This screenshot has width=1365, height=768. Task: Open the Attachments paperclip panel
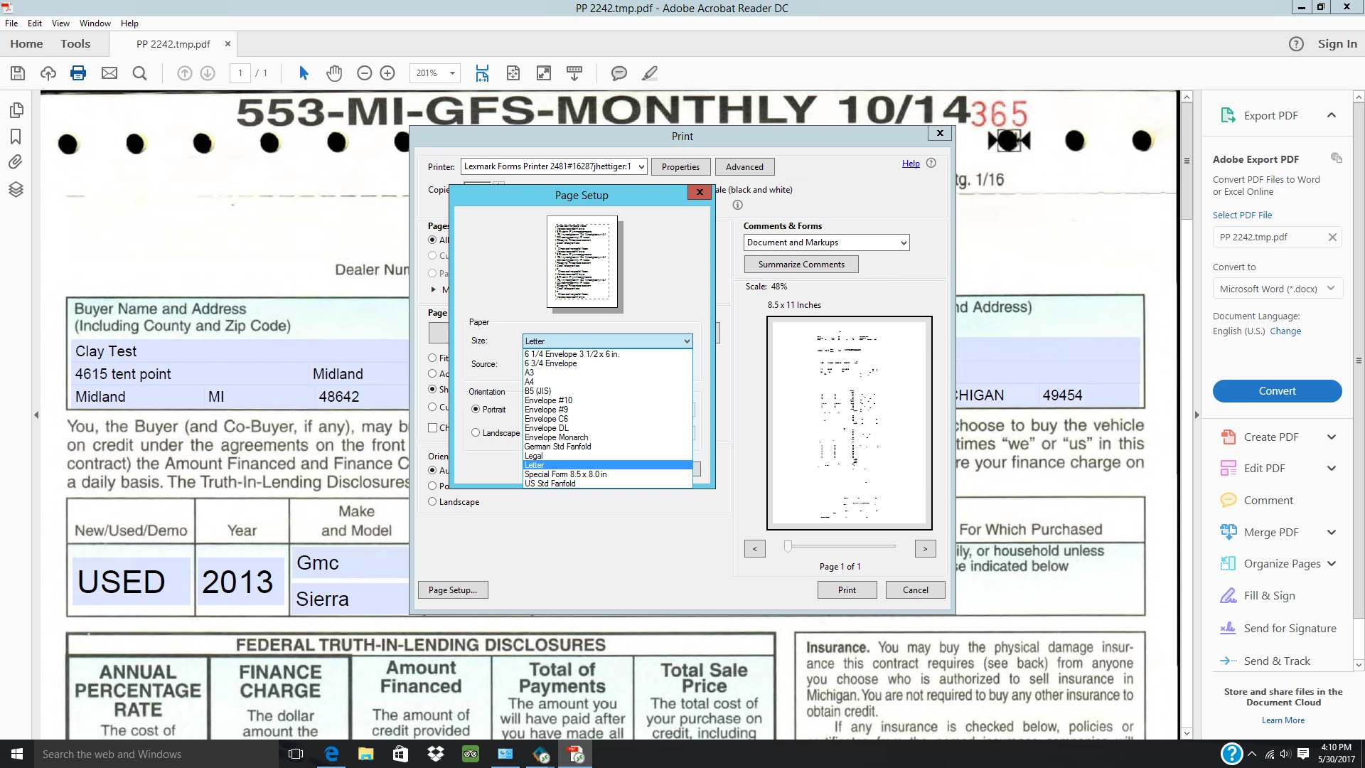click(x=16, y=162)
